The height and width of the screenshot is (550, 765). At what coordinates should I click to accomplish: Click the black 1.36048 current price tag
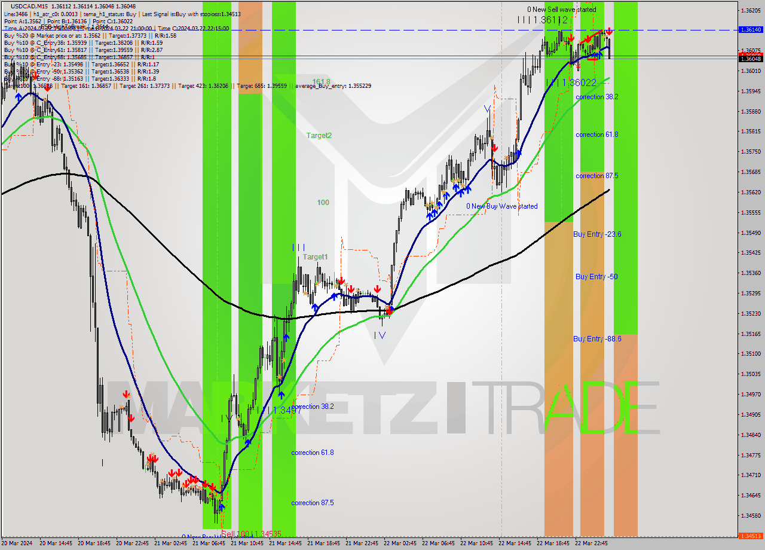tap(750, 59)
